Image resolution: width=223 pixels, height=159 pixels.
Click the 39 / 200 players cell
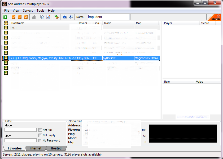82,48
